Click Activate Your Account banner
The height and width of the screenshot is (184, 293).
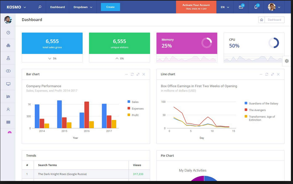[x=196, y=7]
